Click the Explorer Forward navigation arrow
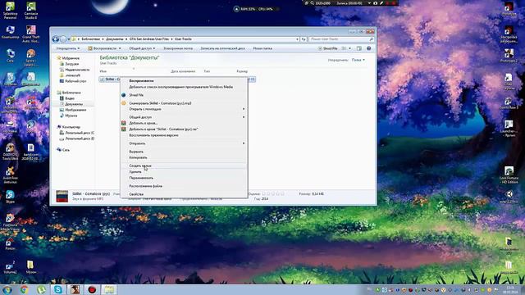The height and width of the screenshot is (295, 525). click(x=63, y=39)
